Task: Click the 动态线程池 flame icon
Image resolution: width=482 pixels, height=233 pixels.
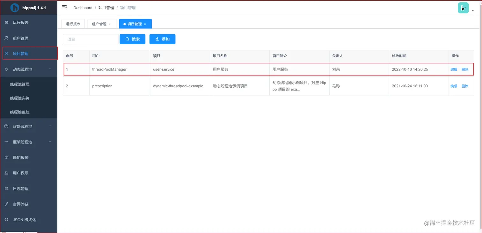Action: (6, 69)
